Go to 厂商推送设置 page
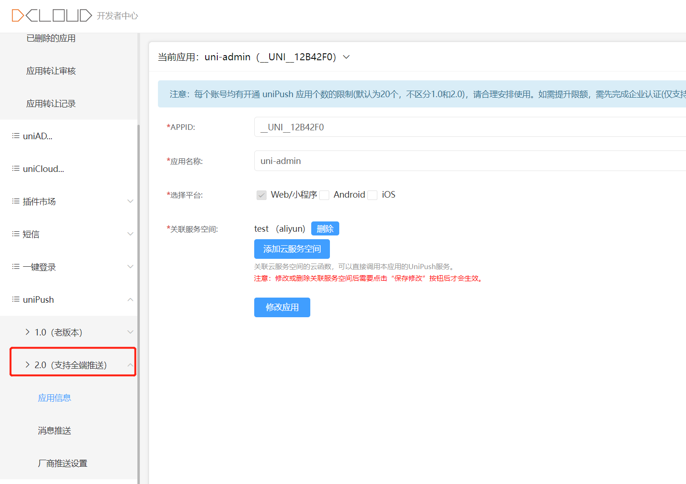 pos(63,463)
